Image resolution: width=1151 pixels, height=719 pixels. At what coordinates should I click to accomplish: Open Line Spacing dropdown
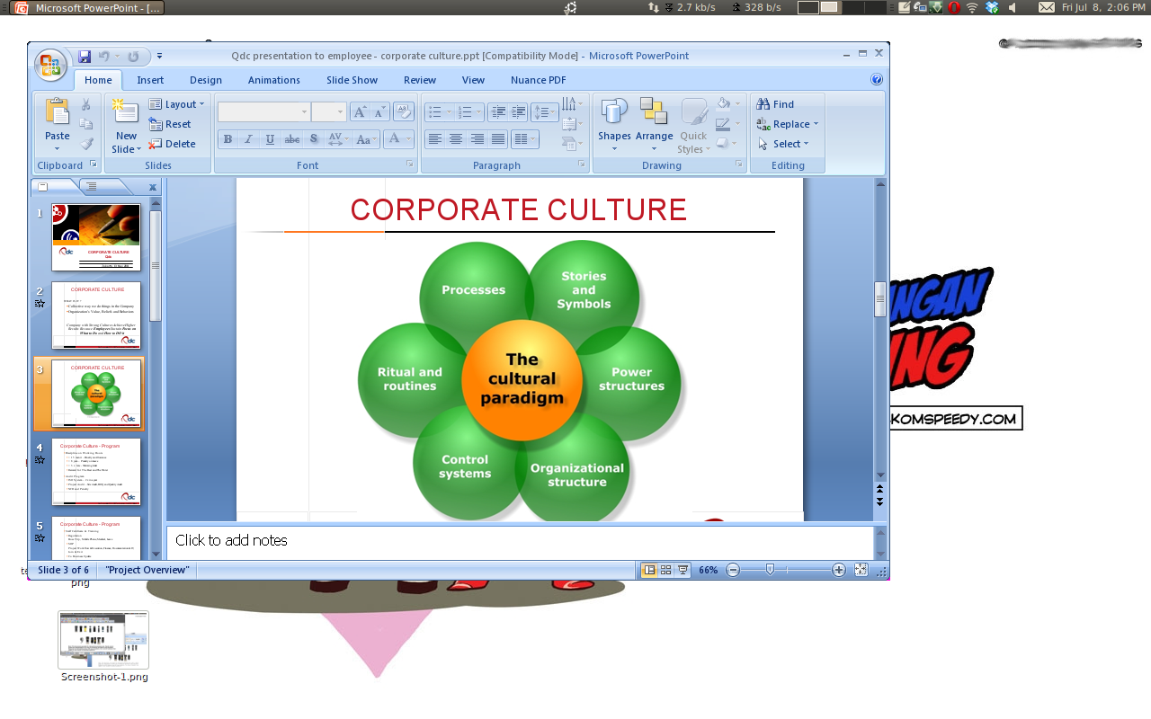click(x=545, y=112)
